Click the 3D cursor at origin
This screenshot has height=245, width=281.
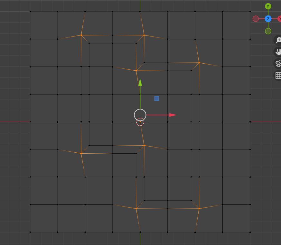(x=140, y=122)
